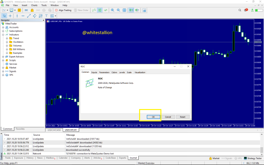
Task: Click the tile windows grid icon
Action: [124, 10]
